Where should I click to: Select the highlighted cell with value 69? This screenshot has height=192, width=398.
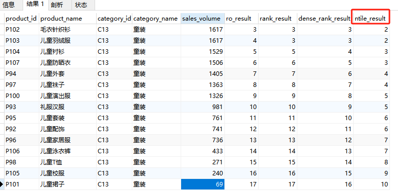[203, 184]
